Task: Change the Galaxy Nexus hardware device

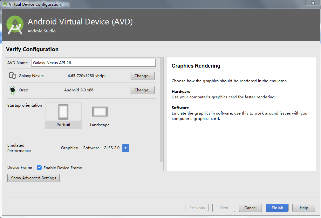Action: coord(143,76)
